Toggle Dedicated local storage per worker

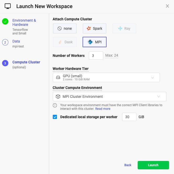pyautogui.click(x=55, y=117)
